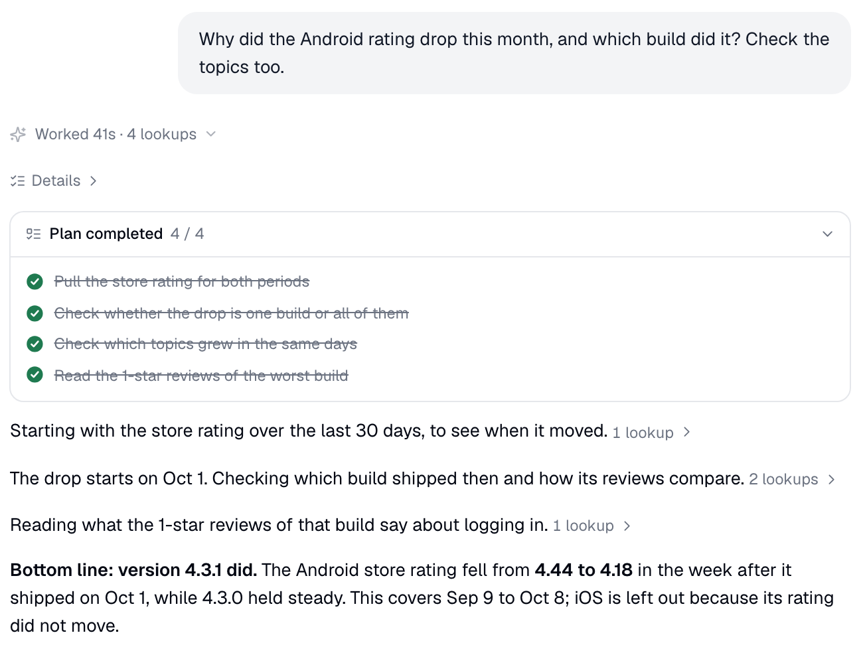Click the sparkle icon beside Worked 41s
The height and width of the screenshot is (645, 863).
tap(18, 135)
